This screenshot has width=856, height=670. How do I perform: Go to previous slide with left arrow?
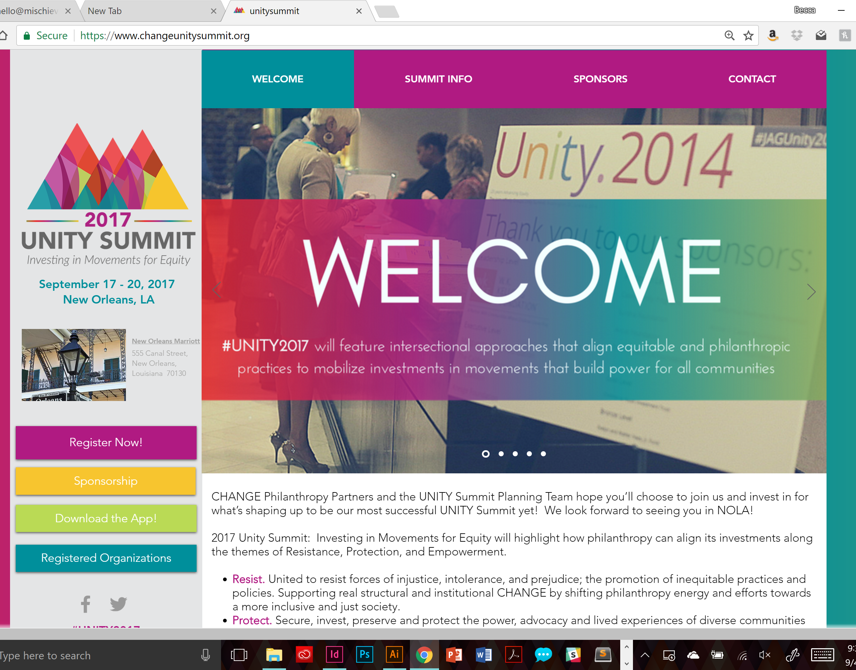[x=216, y=291]
